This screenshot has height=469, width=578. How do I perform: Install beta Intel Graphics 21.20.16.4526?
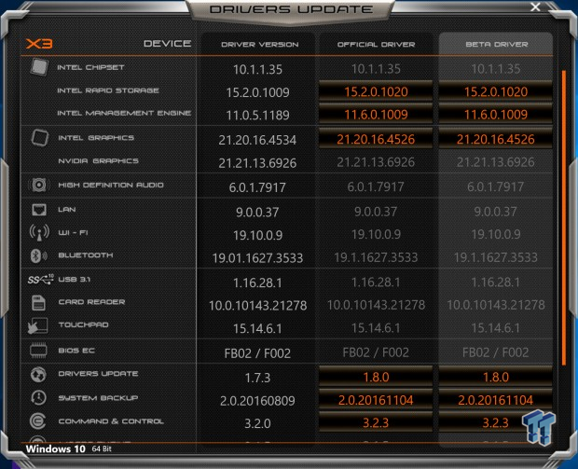tap(495, 139)
